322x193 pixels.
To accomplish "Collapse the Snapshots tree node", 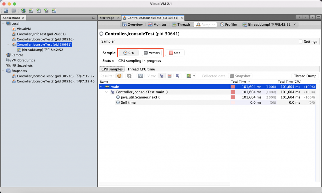I will (3, 71).
